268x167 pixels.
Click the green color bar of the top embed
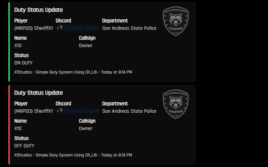[x=9, y=42]
